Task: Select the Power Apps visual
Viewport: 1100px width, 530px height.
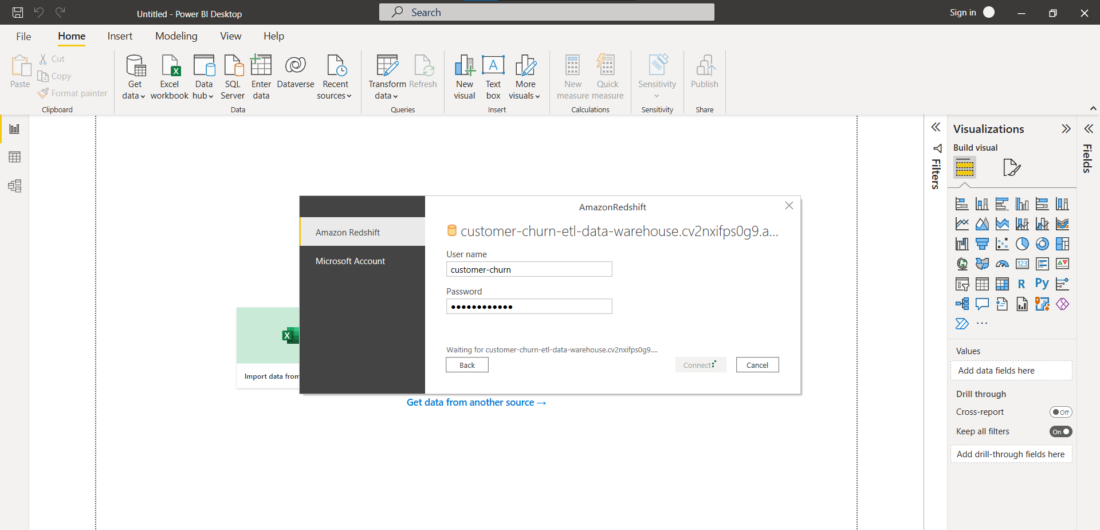Action: click(1062, 304)
